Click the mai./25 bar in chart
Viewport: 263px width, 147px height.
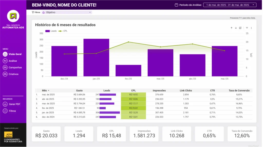(224, 61)
